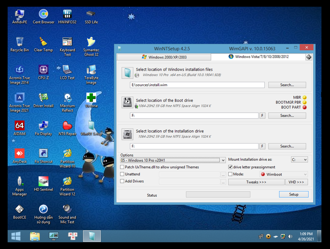Click the diamond icon beside Vista tab

[309, 57]
